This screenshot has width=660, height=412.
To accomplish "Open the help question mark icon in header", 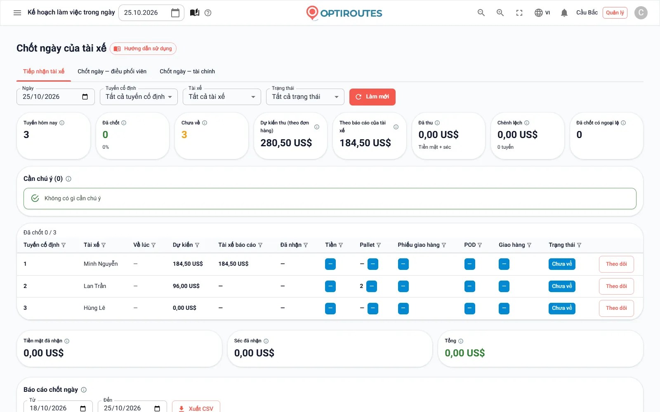I will click(x=208, y=13).
